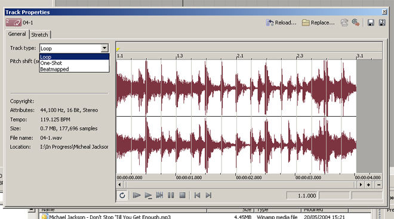Zoom in time with plus button

pyautogui.click(x=368, y=185)
